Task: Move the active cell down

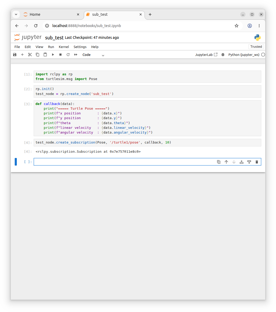Action: [x=234, y=162]
